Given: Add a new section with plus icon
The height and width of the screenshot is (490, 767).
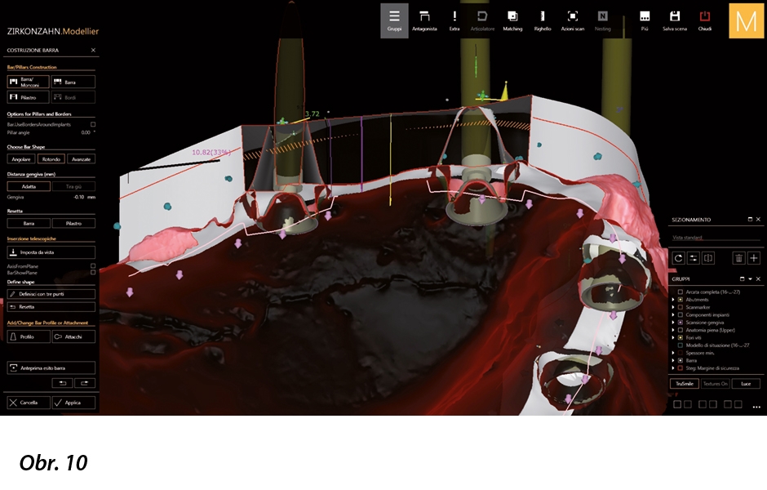Looking at the screenshot, I should 753,258.
